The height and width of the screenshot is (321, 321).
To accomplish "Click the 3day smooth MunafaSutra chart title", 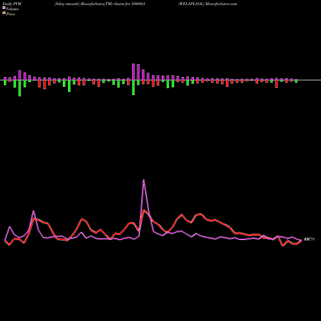I will (100, 4).
